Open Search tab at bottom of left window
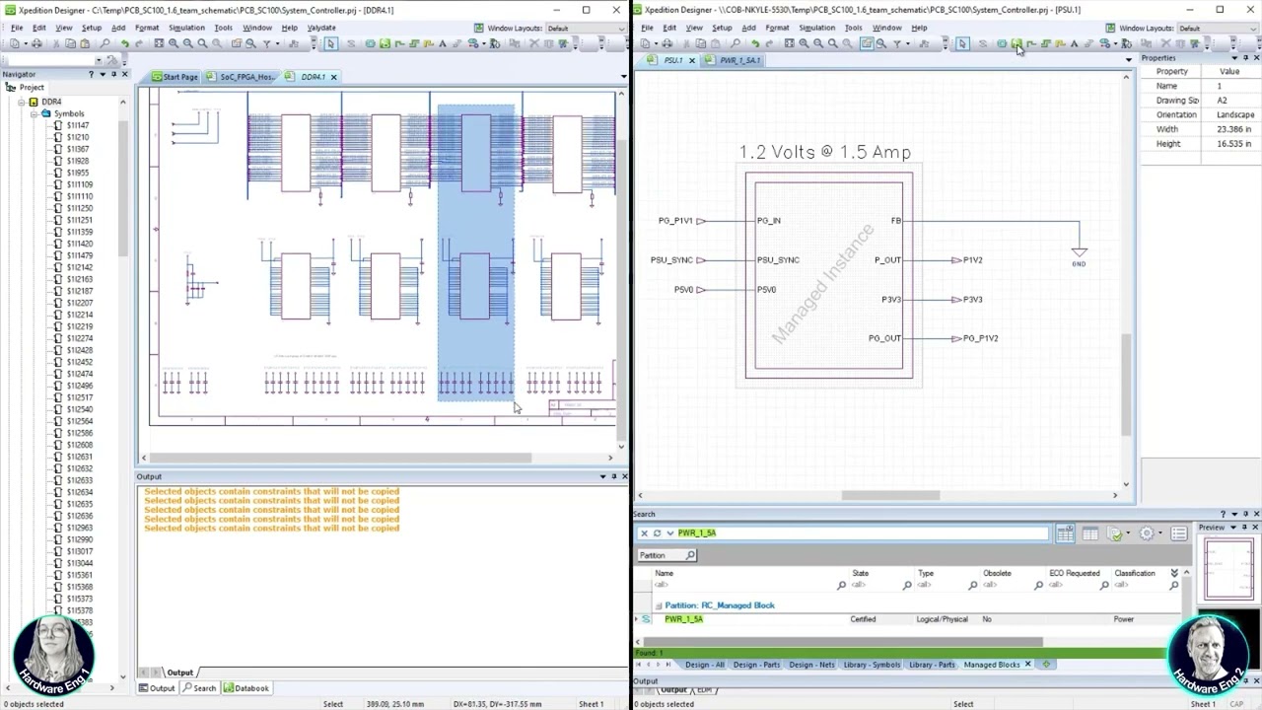 199,688
